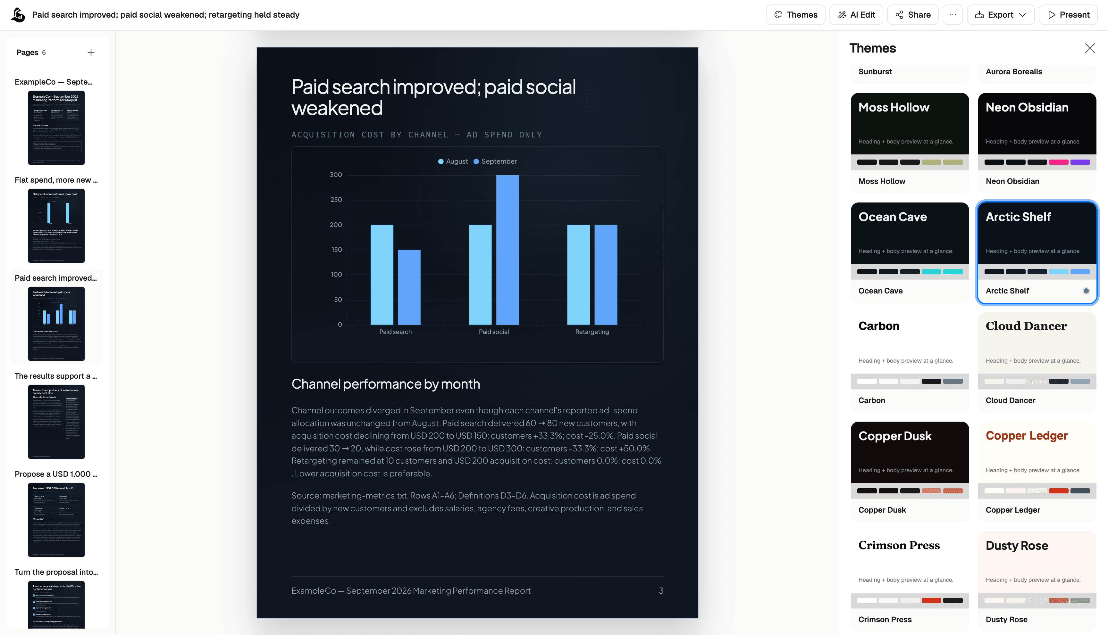
Task: Select the Paid search improved page thumbnail
Action: pos(56,324)
